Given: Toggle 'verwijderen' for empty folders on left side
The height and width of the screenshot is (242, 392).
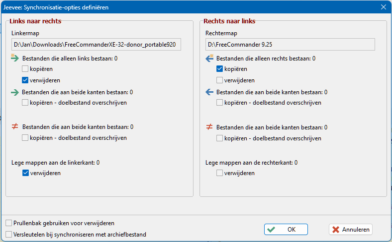Looking at the screenshot, I should (25, 173).
